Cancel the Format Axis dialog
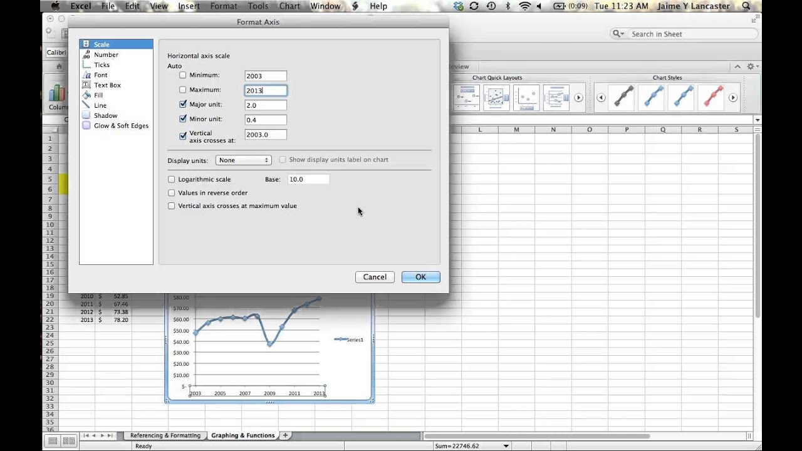The image size is (802, 451). tap(375, 277)
